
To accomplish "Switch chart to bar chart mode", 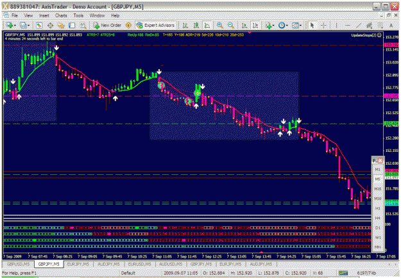I will coord(185,25).
